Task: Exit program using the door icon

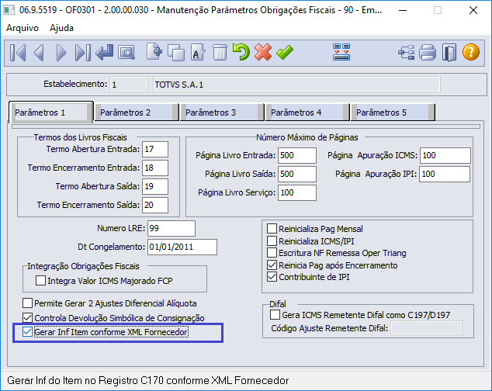Action: click(449, 53)
